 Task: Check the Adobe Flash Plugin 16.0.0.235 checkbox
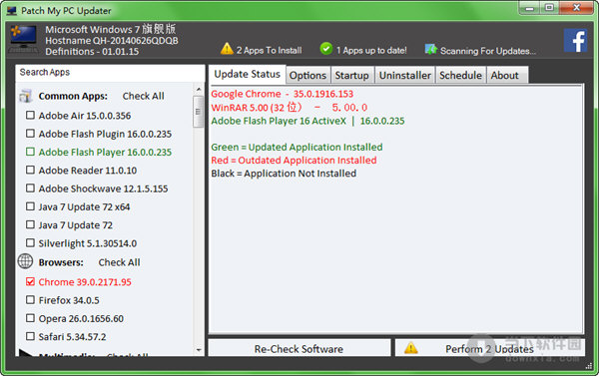click(x=30, y=134)
